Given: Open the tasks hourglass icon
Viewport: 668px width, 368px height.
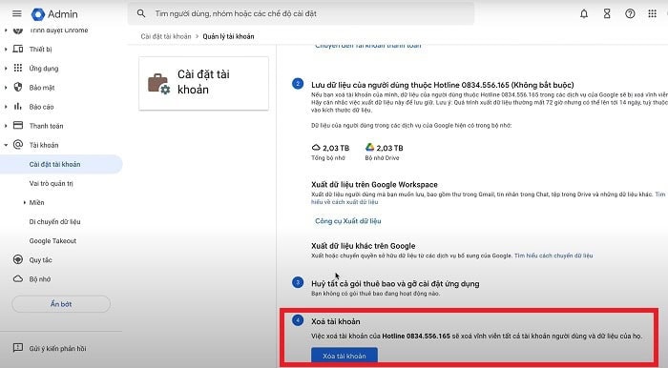Looking at the screenshot, I should pos(607,13).
